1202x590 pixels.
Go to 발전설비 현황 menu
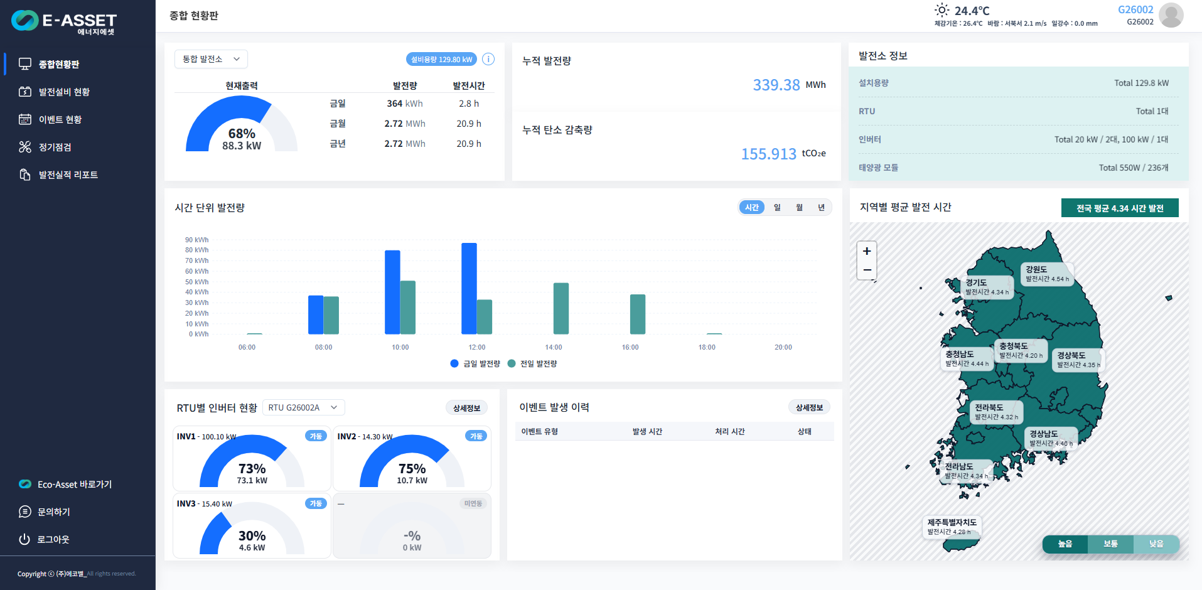point(64,92)
